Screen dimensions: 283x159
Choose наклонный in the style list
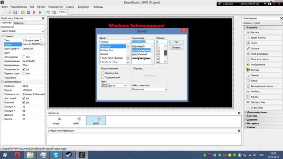(x=140, y=54)
